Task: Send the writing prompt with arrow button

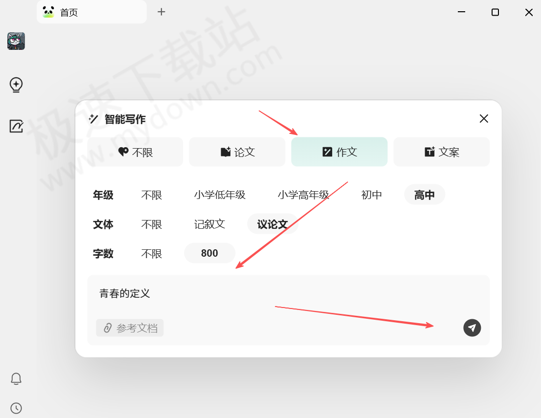Action: tap(472, 328)
